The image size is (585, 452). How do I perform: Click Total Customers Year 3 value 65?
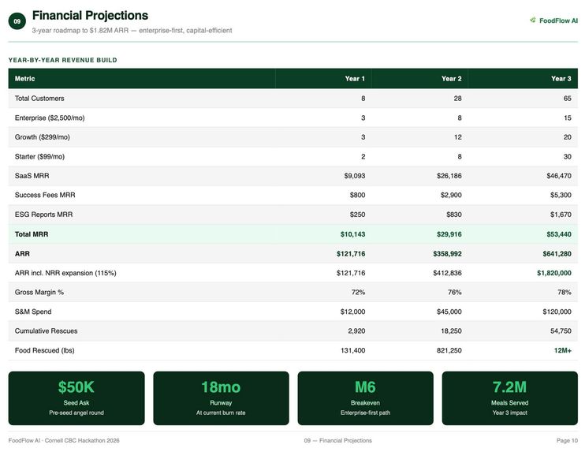(568, 99)
